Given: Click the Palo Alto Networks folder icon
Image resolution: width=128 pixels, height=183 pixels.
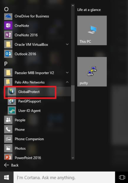Looking at the screenshot, I should pos(8,82).
